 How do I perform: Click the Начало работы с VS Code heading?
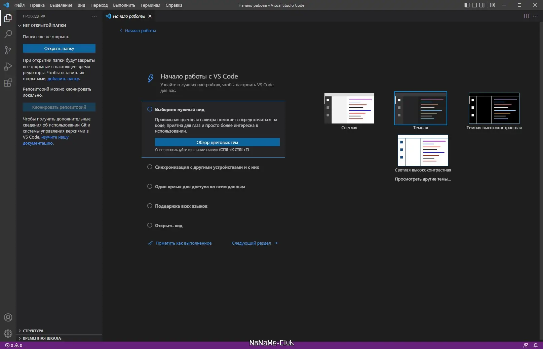pyautogui.click(x=199, y=76)
